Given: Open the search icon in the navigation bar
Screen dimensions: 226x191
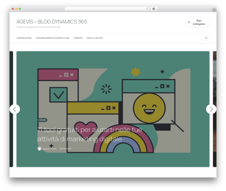Looking at the screenshot, I should tap(206, 38).
